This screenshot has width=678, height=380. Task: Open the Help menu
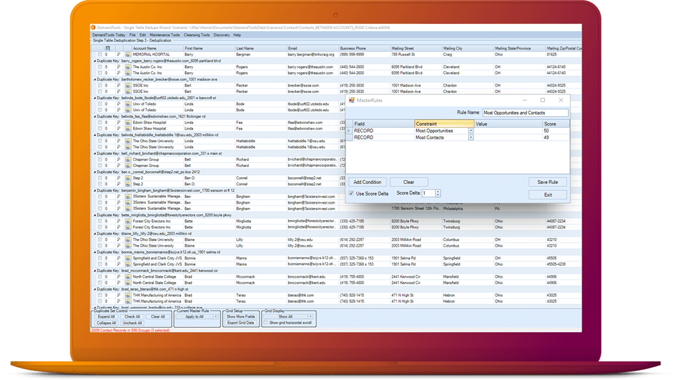click(237, 35)
